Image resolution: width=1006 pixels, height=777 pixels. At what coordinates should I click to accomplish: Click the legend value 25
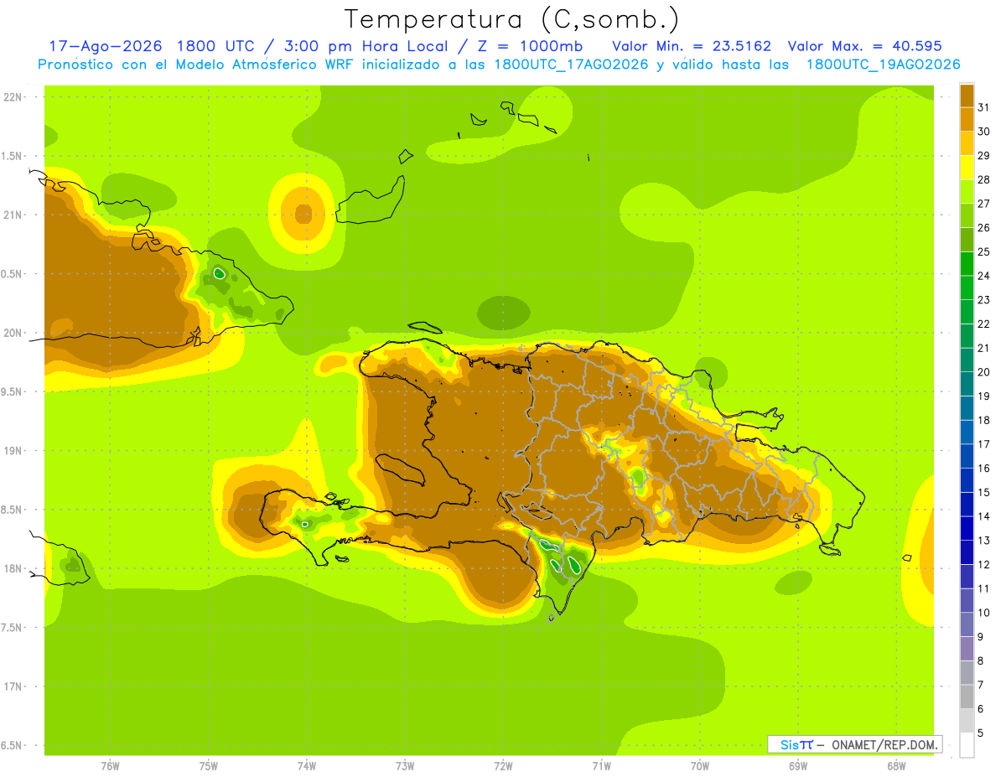point(983,251)
